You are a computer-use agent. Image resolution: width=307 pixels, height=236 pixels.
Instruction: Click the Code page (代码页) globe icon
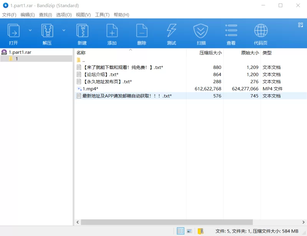261,30
